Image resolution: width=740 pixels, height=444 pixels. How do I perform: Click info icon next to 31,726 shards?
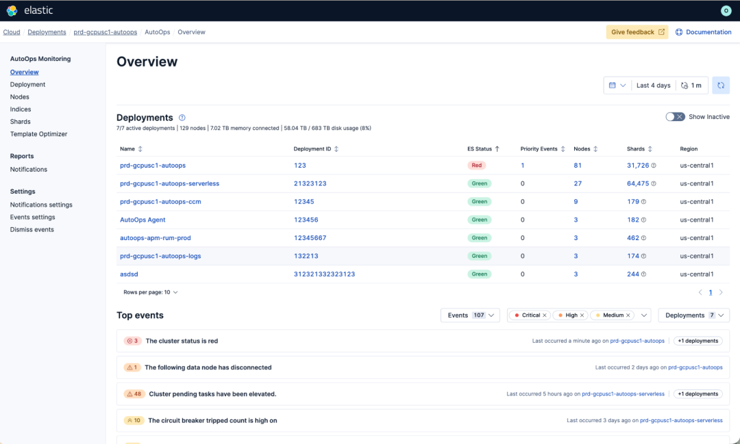coord(654,166)
